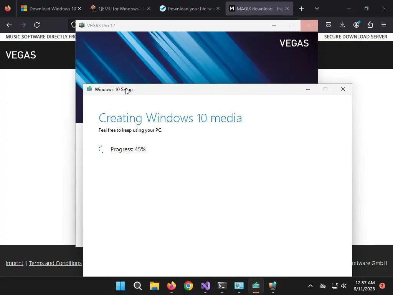
Task: Open the taskbar icon next to Terminal
Action: coord(239,286)
